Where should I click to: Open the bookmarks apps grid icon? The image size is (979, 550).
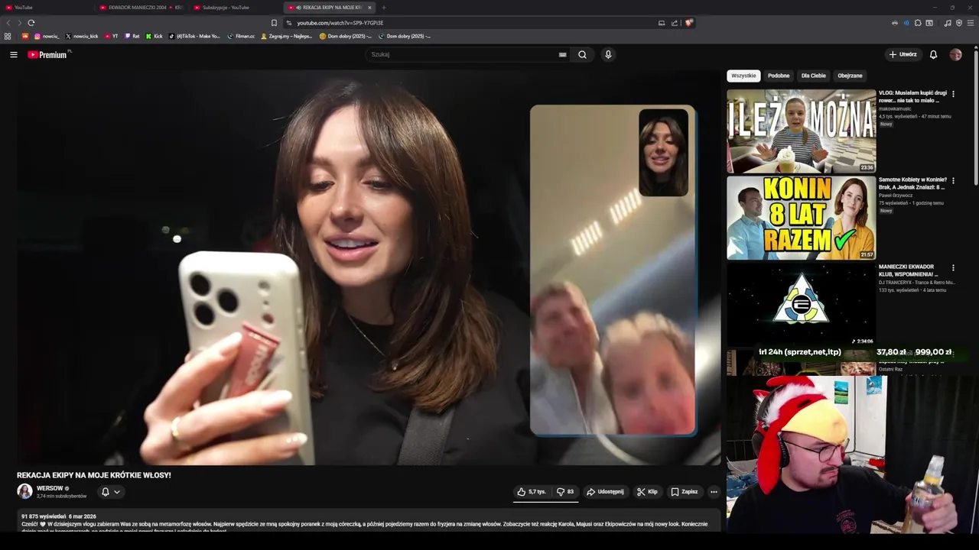click(x=8, y=36)
